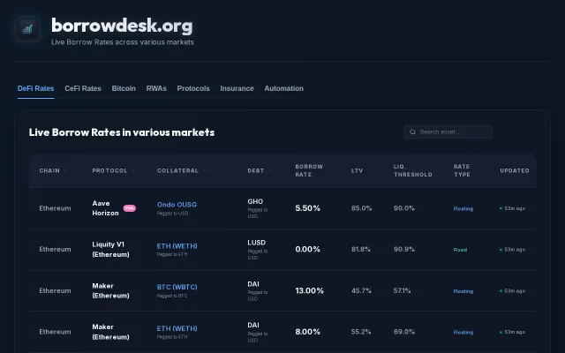Click the 85.0% LTV value

pyautogui.click(x=361, y=208)
